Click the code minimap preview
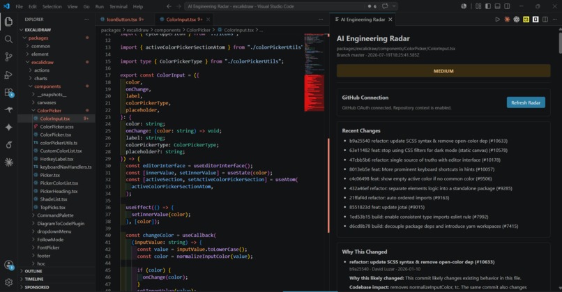Screen dimensions: 562x292 pyautogui.click(x=314, y=72)
